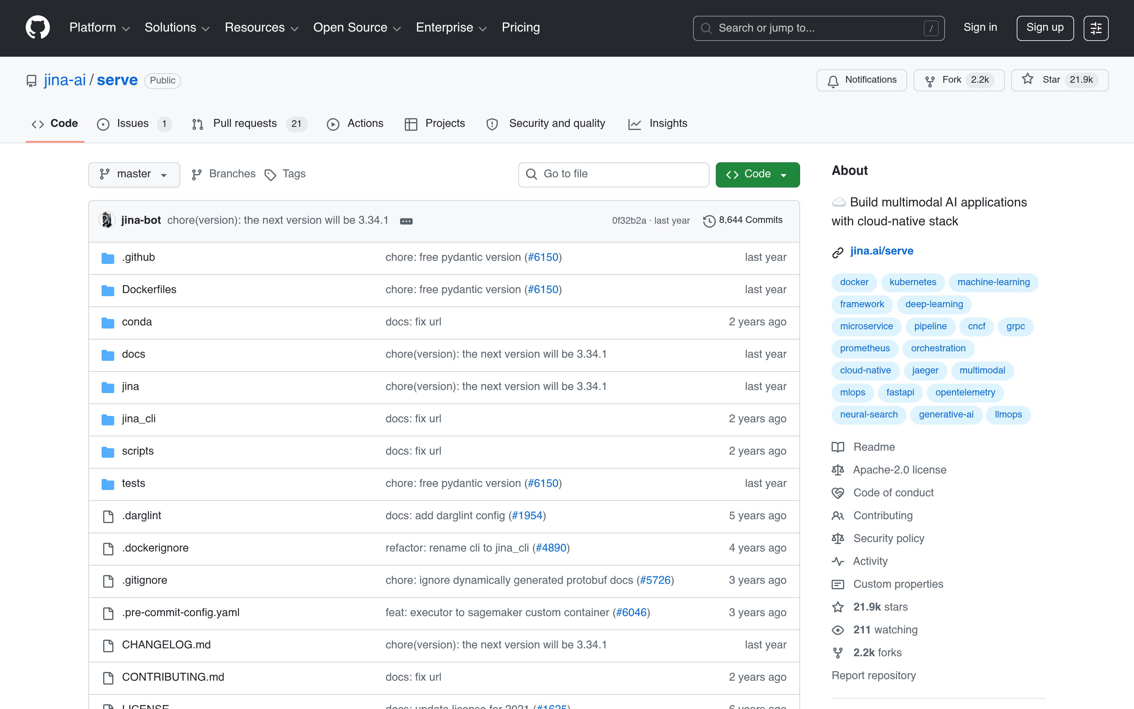
Task: Open the Issues tab
Action: tap(134, 124)
